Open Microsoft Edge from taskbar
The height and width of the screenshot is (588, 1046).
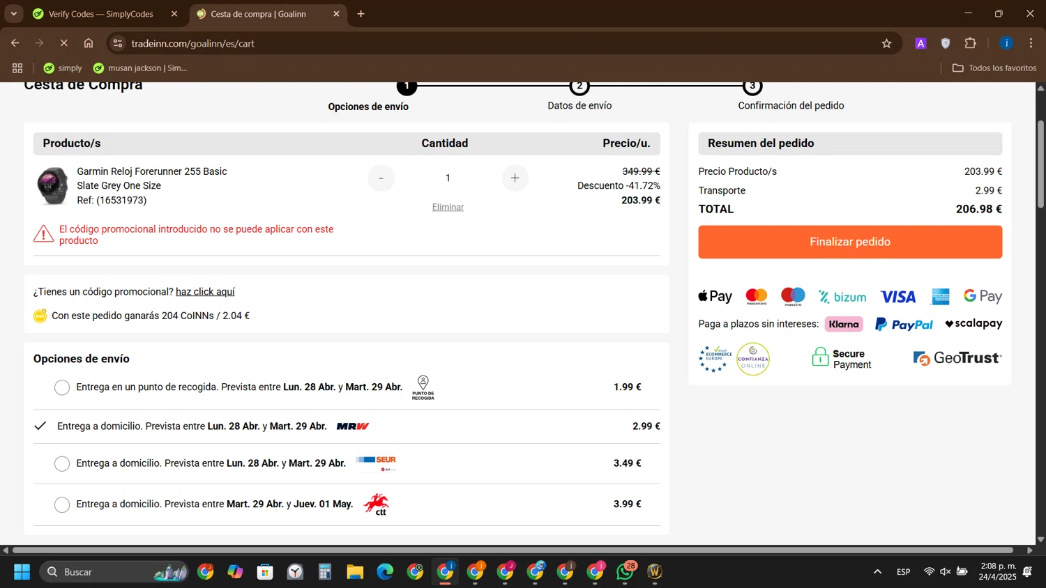(385, 572)
